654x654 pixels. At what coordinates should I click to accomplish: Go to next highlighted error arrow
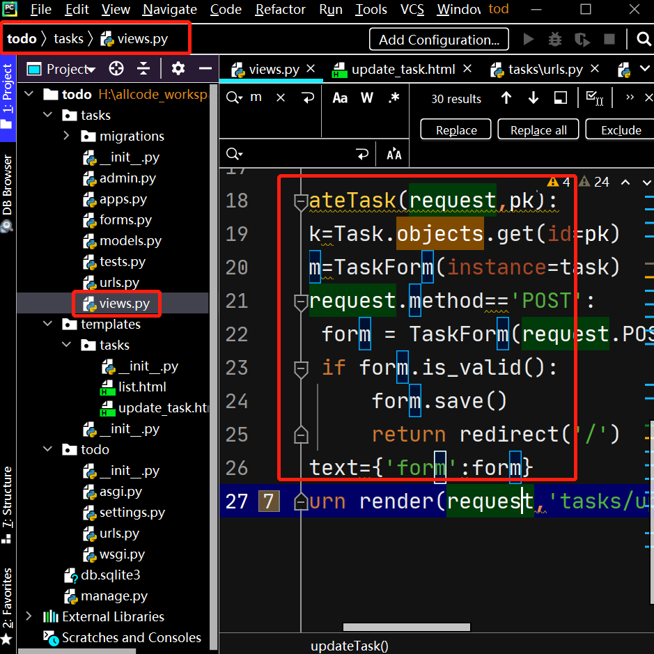pos(647,182)
